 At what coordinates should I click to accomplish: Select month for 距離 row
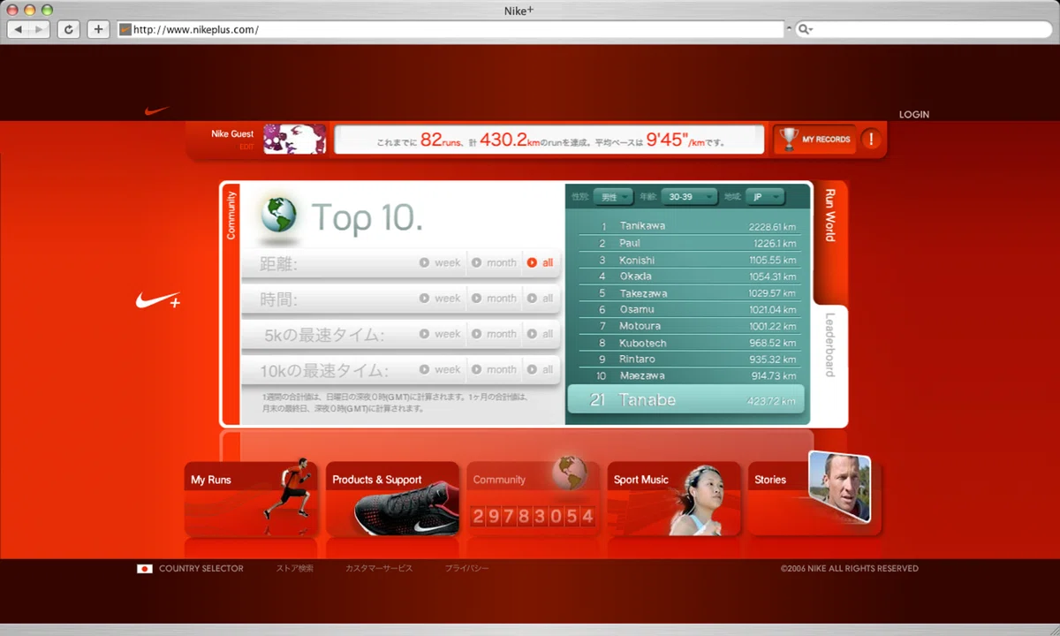(x=494, y=263)
